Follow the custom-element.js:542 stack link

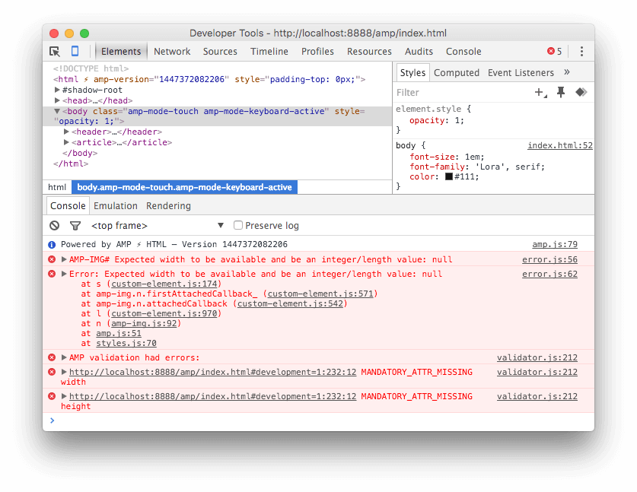pyautogui.click(x=290, y=303)
